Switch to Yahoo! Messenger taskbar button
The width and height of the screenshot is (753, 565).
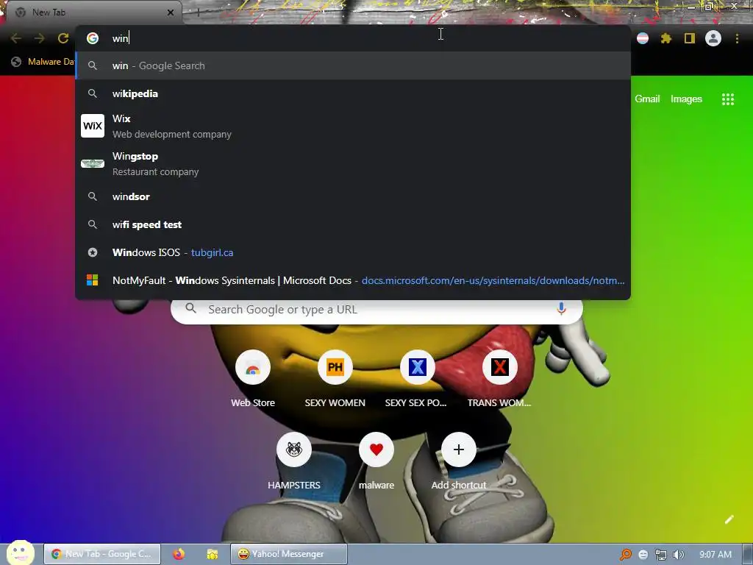coord(288,554)
